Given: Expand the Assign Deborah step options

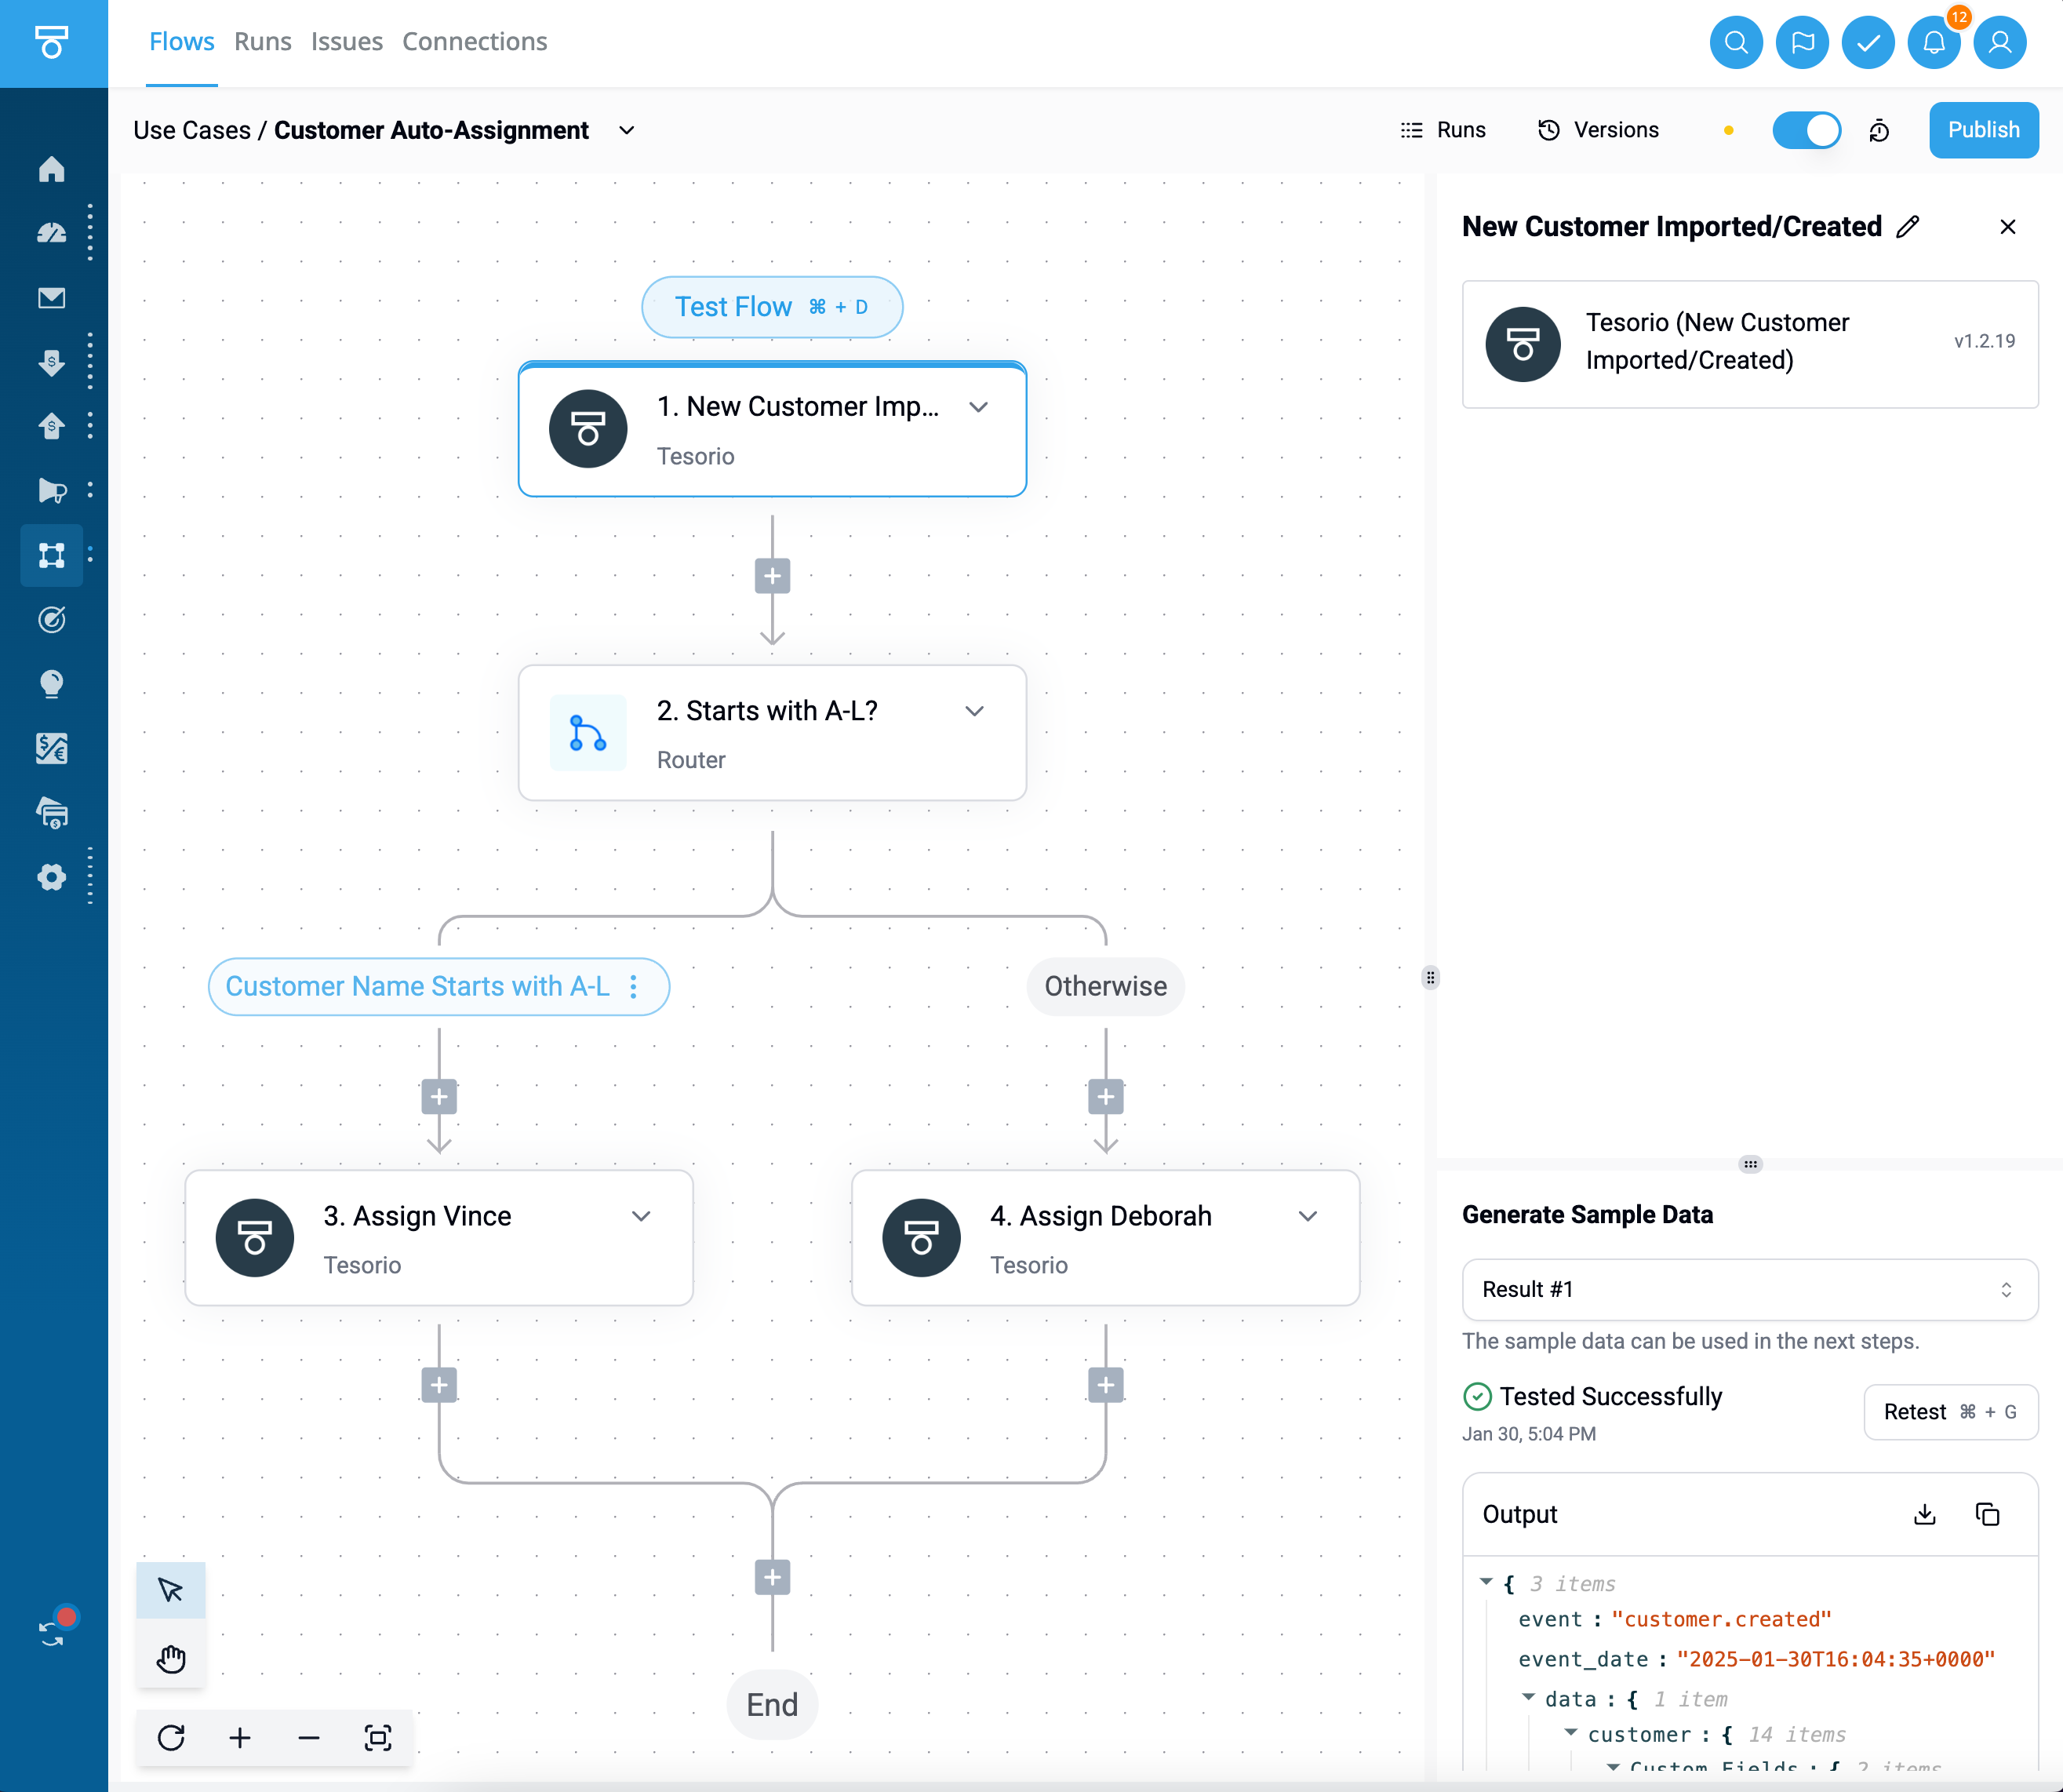Looking at the screenshot, I should click(1308, 1216).
